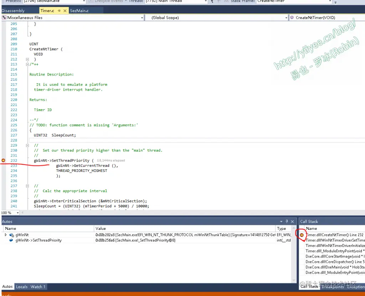The image size is (365, 296).
Task: Select DxeCore.dll!DxeMain call stack frame
Action: (x=335, y=267)
